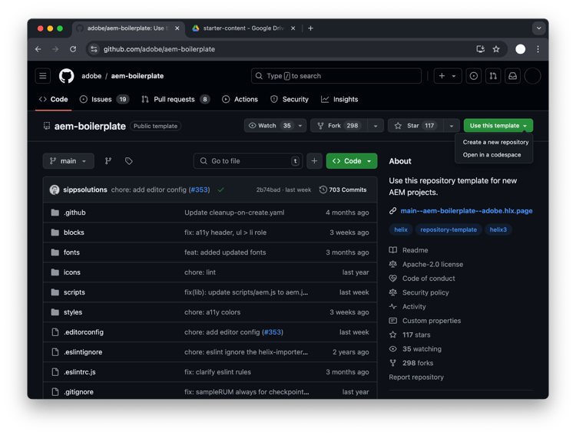Expand Star lists dropdown arrow
The height and width of the screenshot is (435, 576).
(x=452, y=126)
